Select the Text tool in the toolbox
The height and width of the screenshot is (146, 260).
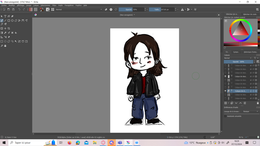click(x=5, y=16)
